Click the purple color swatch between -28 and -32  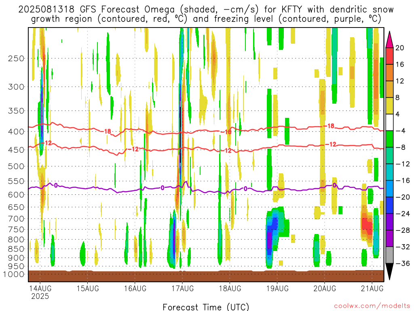click(x=389, y=238)
